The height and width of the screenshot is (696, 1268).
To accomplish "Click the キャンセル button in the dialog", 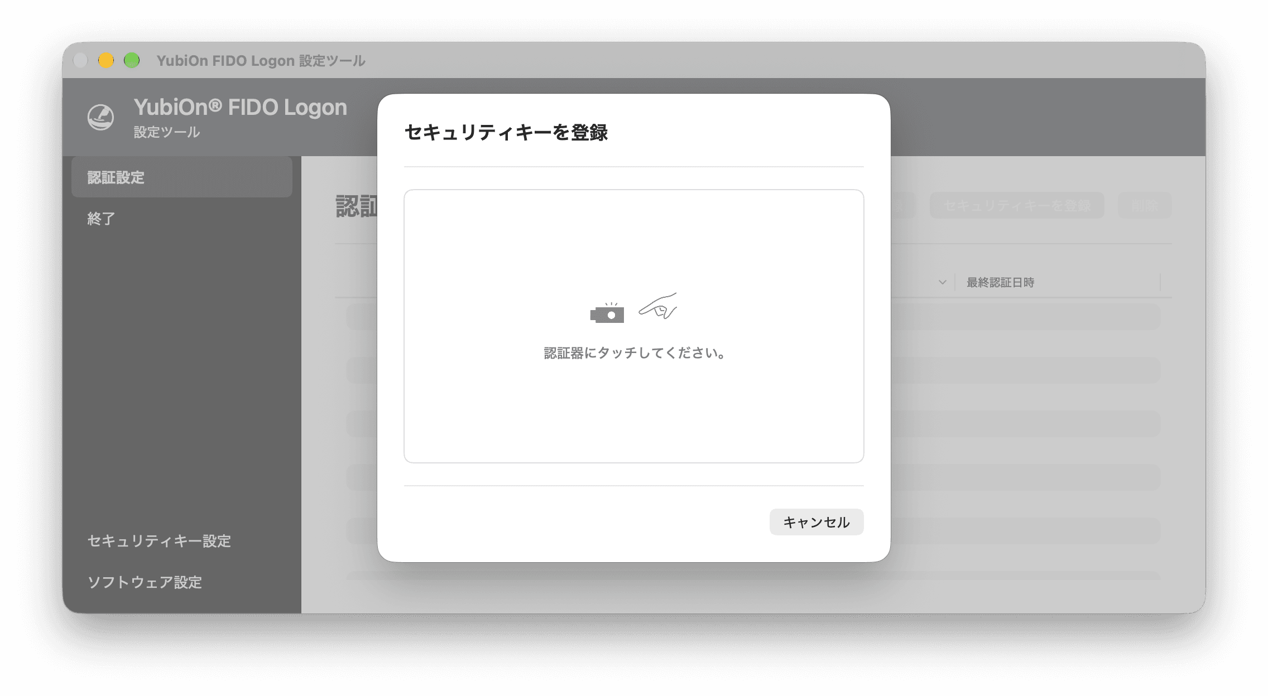I will point(816,522).
